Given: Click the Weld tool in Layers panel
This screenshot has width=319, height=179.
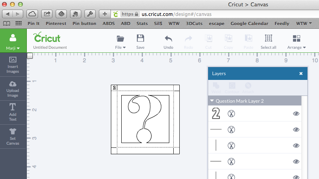Looking at the screenshot, I should 216,88.
